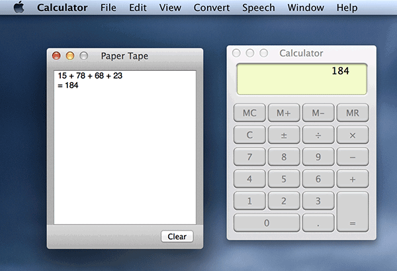This screenshot has width=397, height=271.
Task: Open the Convert menu
Action: click(212, 7)
